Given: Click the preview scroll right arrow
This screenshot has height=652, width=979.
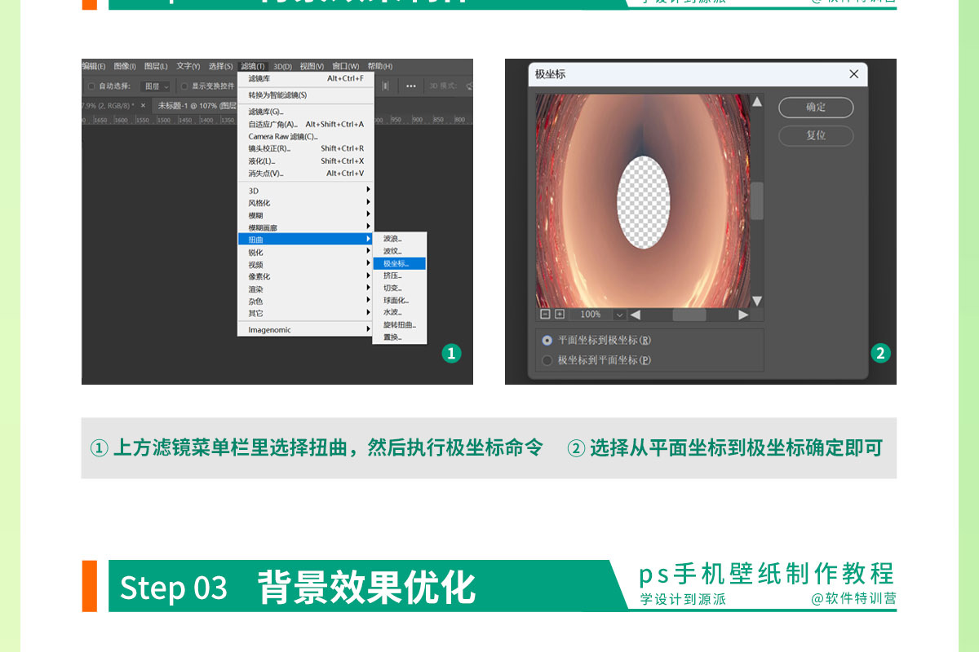Looking at the screenshot, I should click(x=743, y=315).
